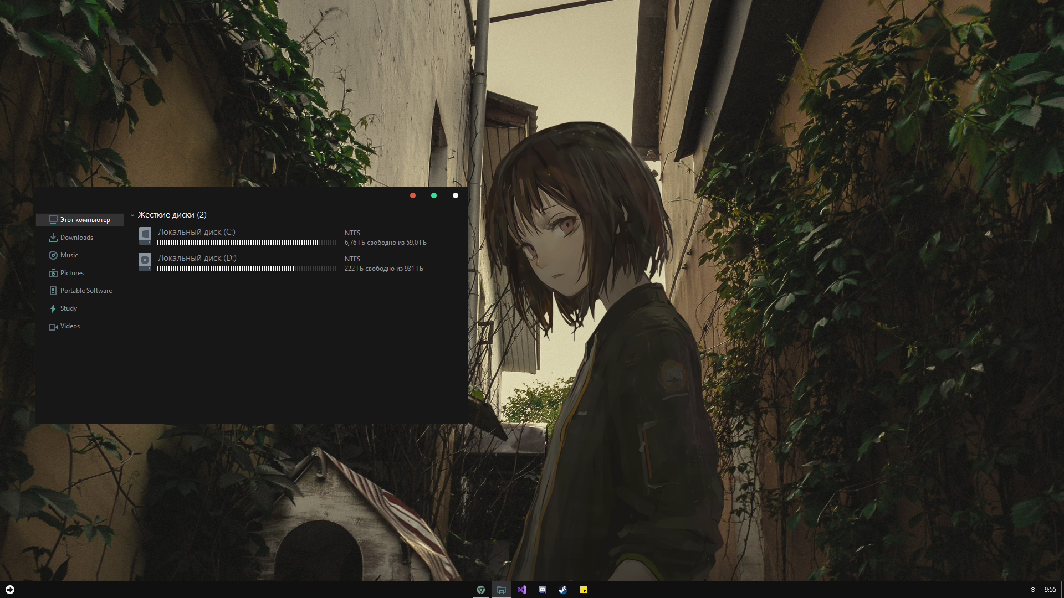Click the File Explorer taskbar icon

click(x=502, y=590)
